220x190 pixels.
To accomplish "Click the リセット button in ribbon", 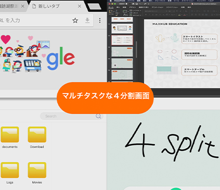I will point(134,13).
